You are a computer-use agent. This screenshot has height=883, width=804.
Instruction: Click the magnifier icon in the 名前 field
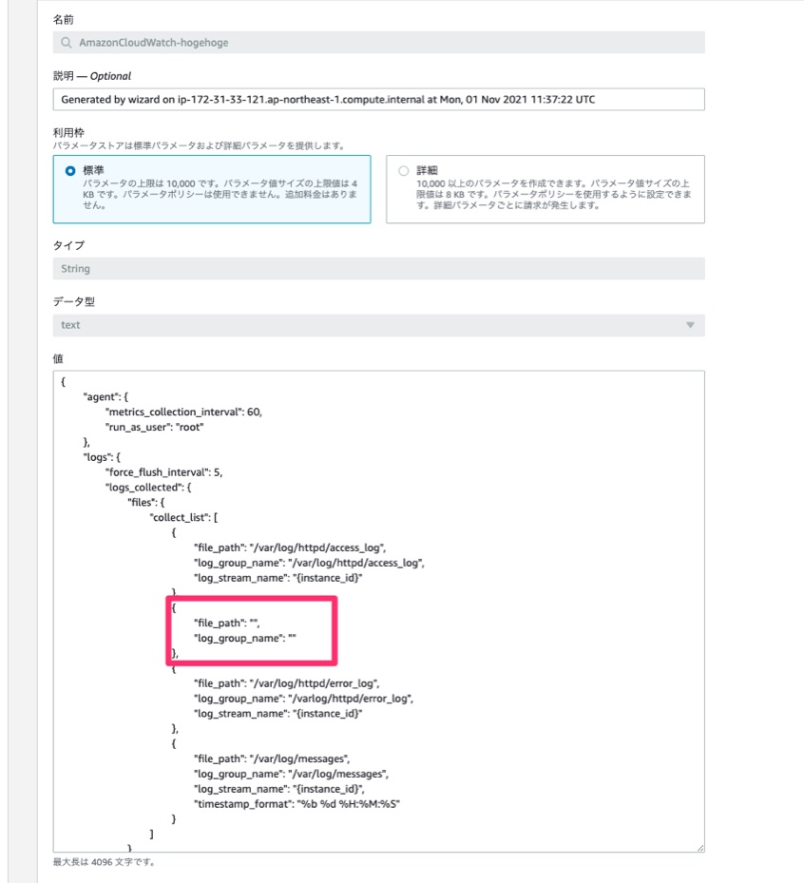[x=66, y=43]
